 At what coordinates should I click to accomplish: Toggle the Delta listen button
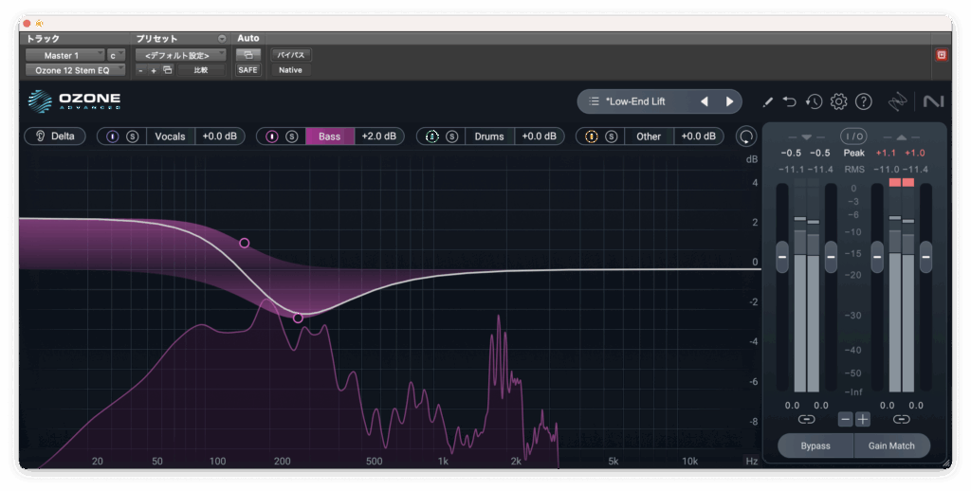(x=55, y=136)
